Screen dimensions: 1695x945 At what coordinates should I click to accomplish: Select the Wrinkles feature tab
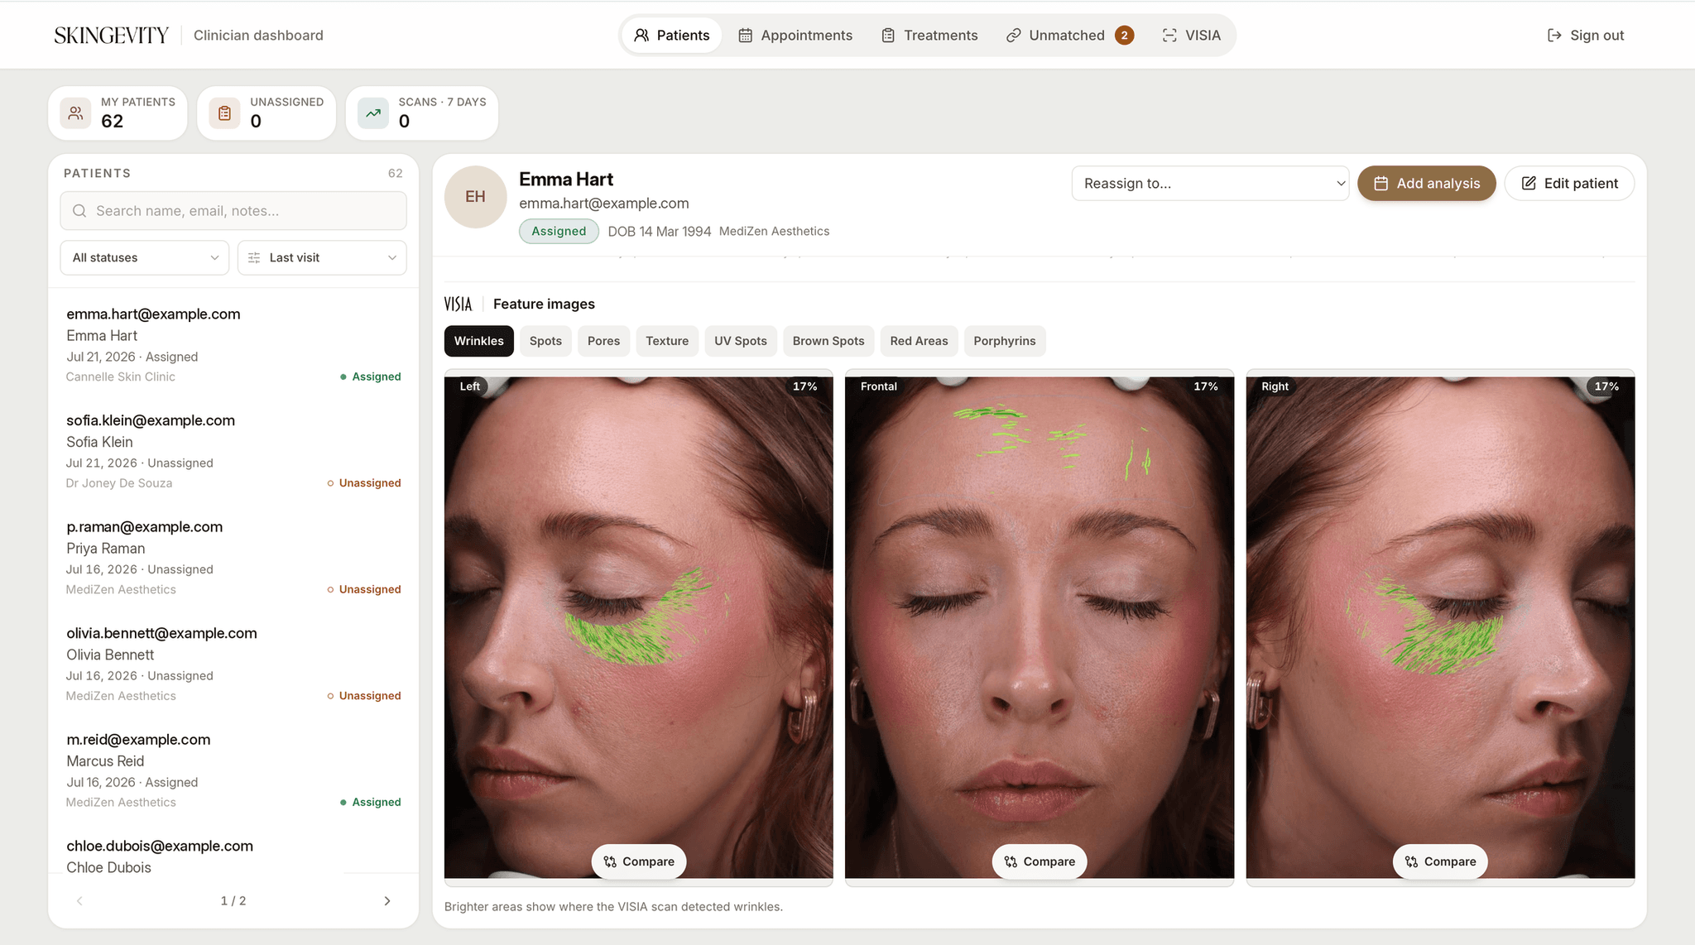[x=479, y=341]
